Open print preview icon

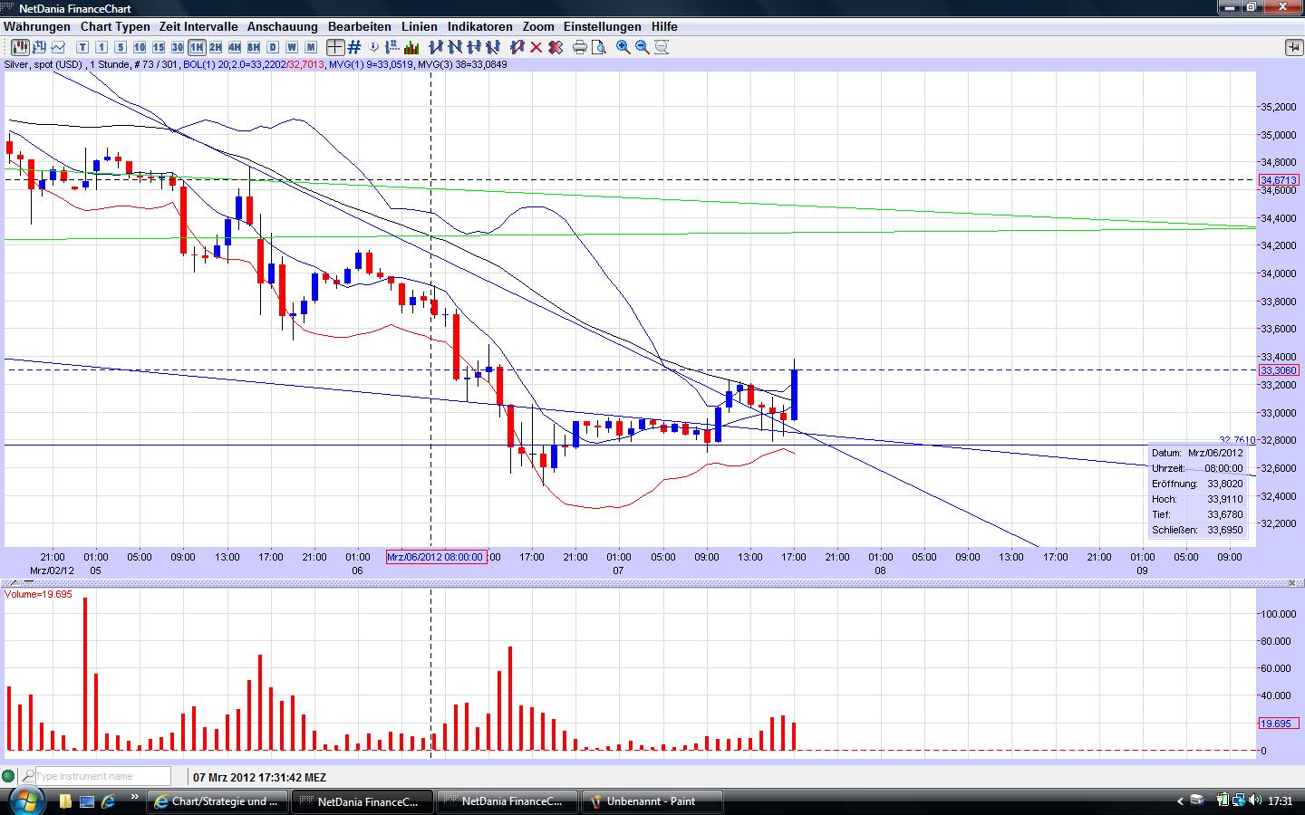[x=598, y=47]
